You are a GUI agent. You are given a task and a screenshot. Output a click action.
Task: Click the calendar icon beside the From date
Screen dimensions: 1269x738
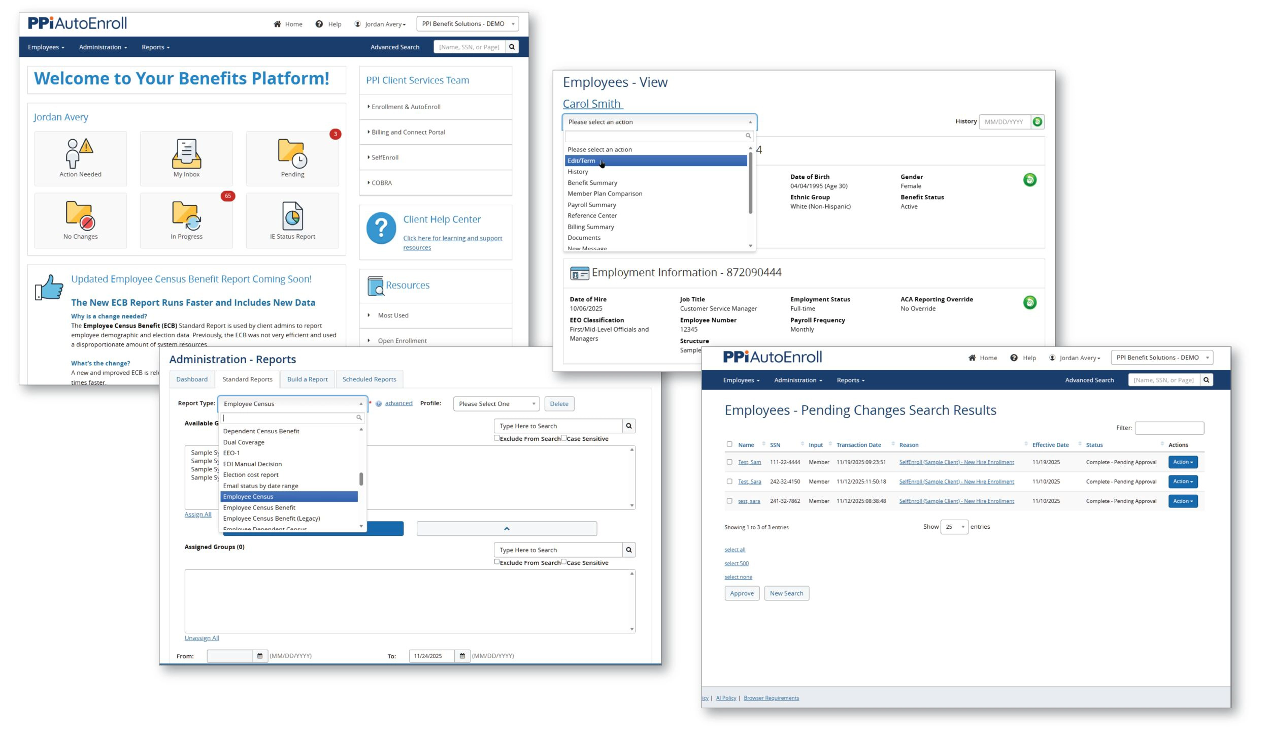(259, 656)
